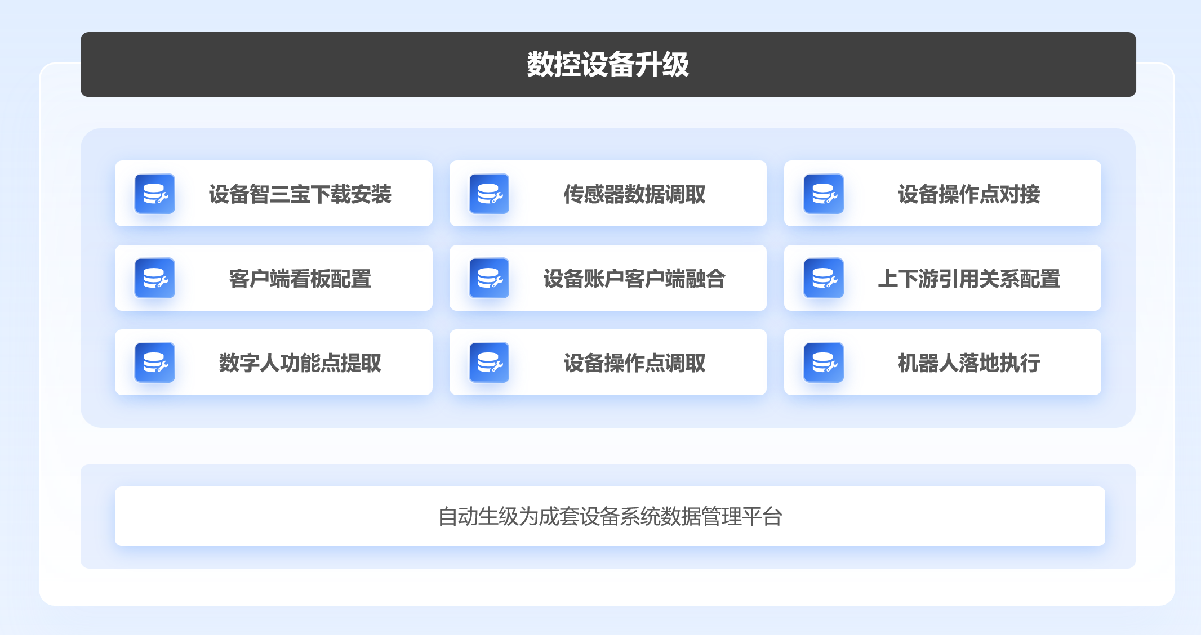Open 设备操作点对接 card label

pos(969,194)
